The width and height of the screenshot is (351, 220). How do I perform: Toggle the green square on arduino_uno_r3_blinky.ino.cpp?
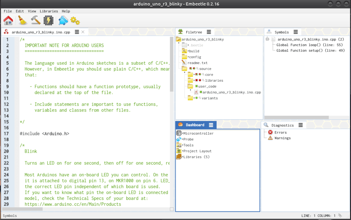point(201,92)
